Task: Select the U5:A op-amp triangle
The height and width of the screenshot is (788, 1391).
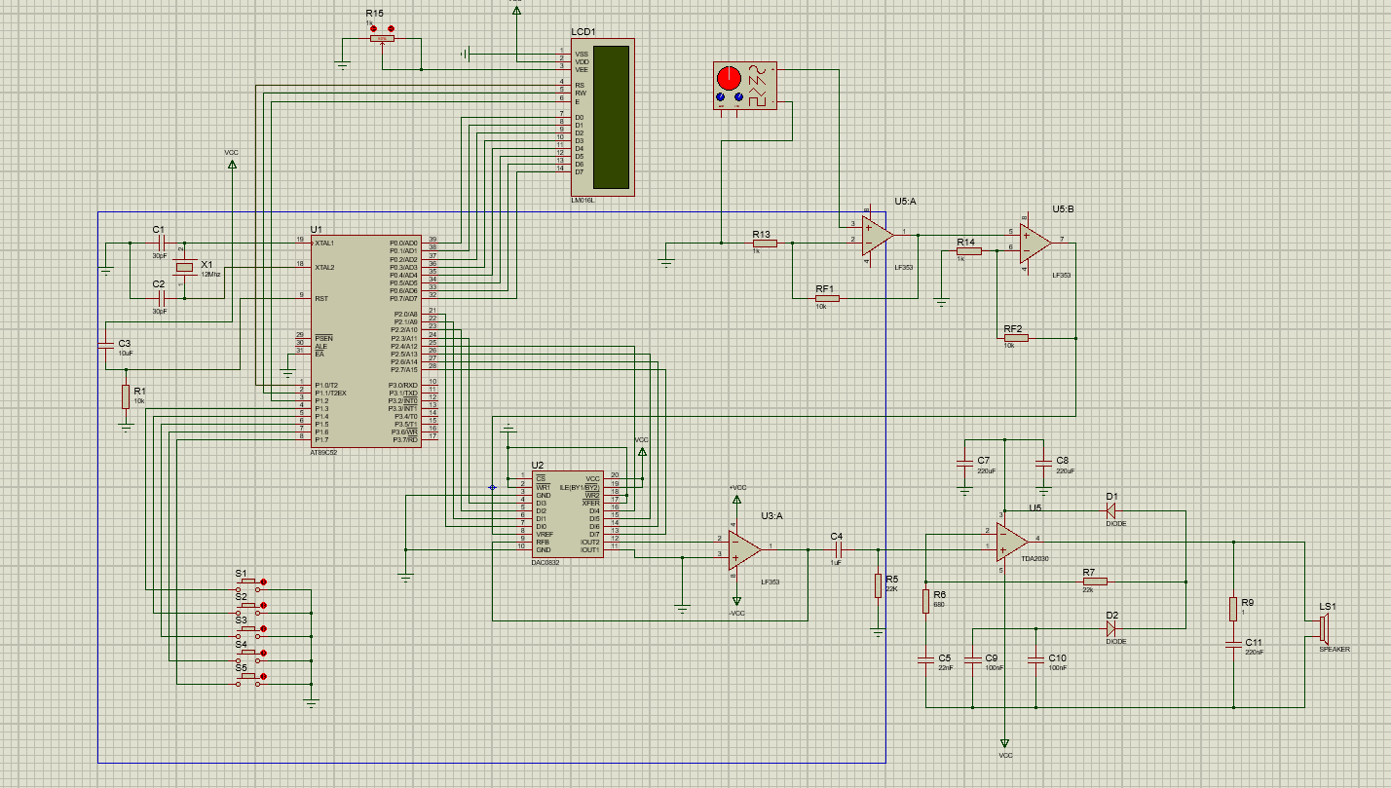Action: click(878, 238)
